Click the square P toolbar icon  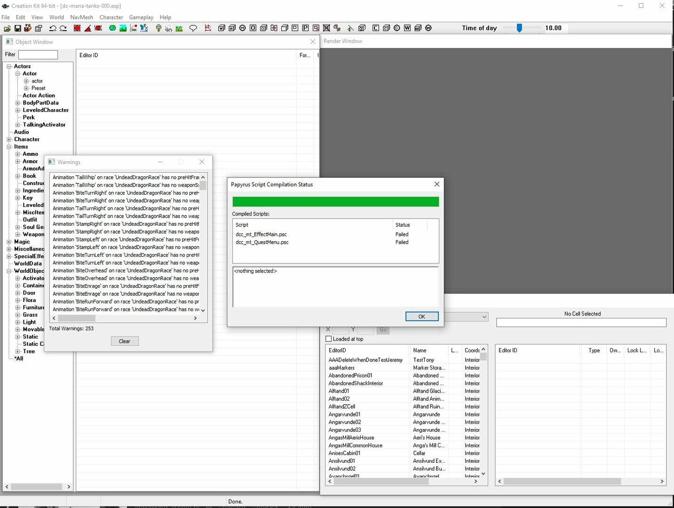pyautogui.click(x=305, y=28)
